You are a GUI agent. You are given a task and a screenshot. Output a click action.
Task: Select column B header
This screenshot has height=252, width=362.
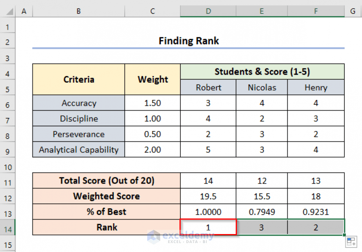79,11
